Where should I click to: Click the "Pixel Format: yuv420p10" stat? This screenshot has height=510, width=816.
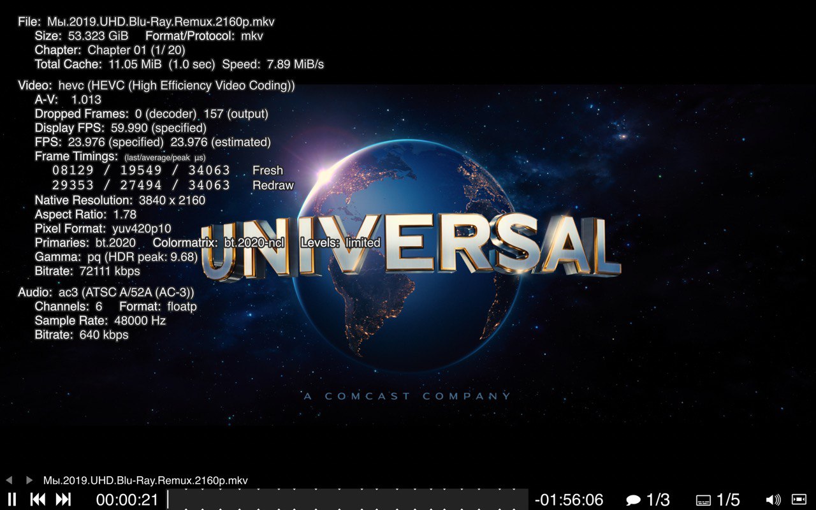[103, 228]
